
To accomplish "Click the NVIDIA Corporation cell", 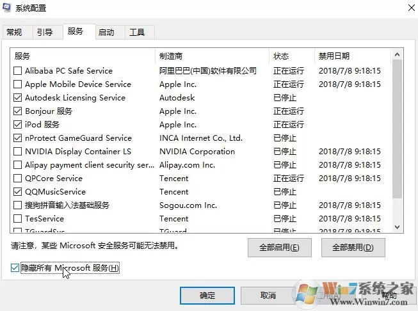I will [197, 152].
